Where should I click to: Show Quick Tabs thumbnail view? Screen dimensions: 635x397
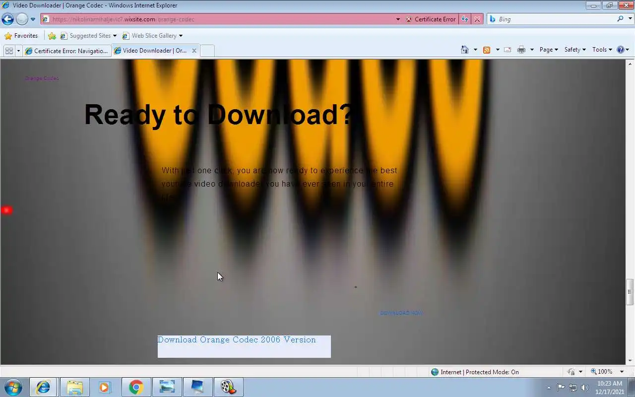click(x=9, y=51)
